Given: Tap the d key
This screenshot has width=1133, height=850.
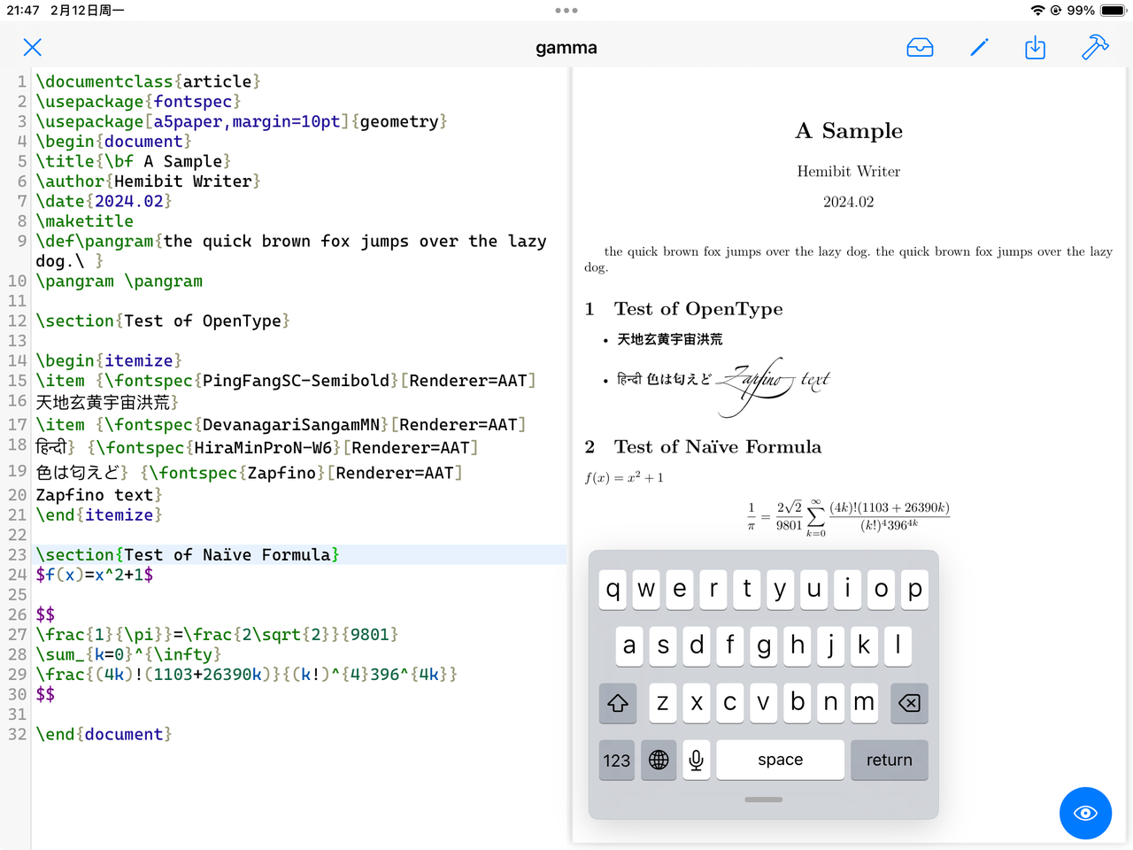Looking at the screenshot, I should 697,645.
